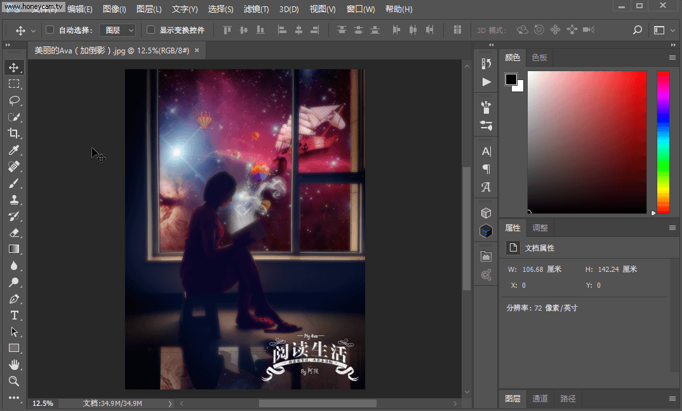This screenshot has width=682, height=411.
Task: Select the Brush tool
Action: click(14, 183)
